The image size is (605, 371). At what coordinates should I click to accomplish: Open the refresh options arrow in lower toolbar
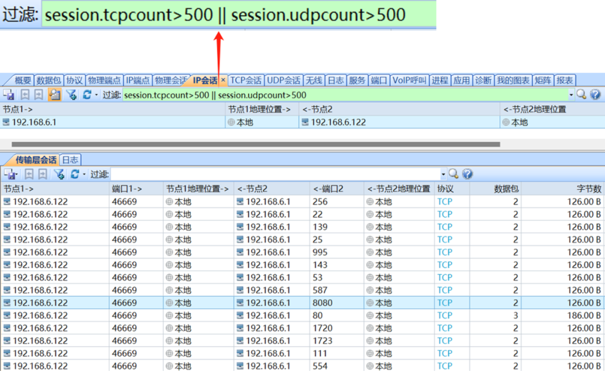point(84,175)
